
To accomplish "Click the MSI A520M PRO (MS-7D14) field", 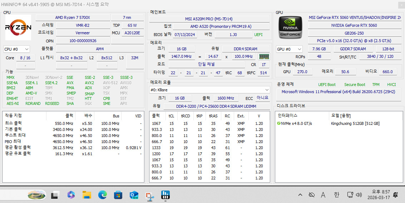I will point(209,19).
